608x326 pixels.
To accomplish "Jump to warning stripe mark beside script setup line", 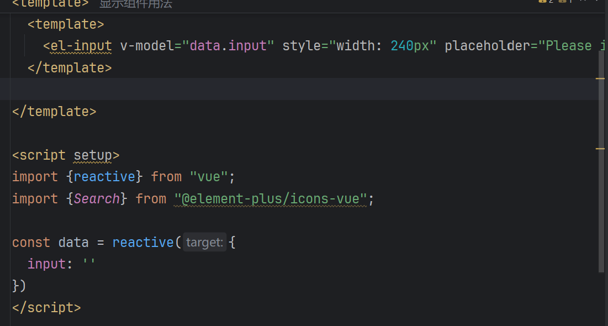I will 600,149.
